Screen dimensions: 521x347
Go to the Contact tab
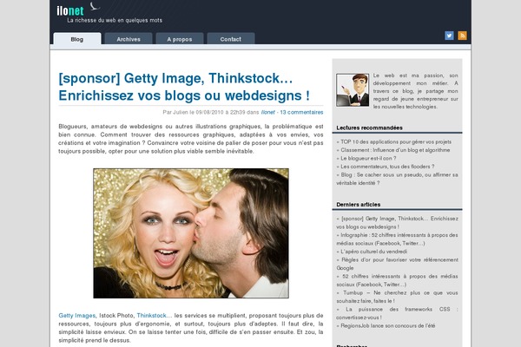tap(231, 39)
